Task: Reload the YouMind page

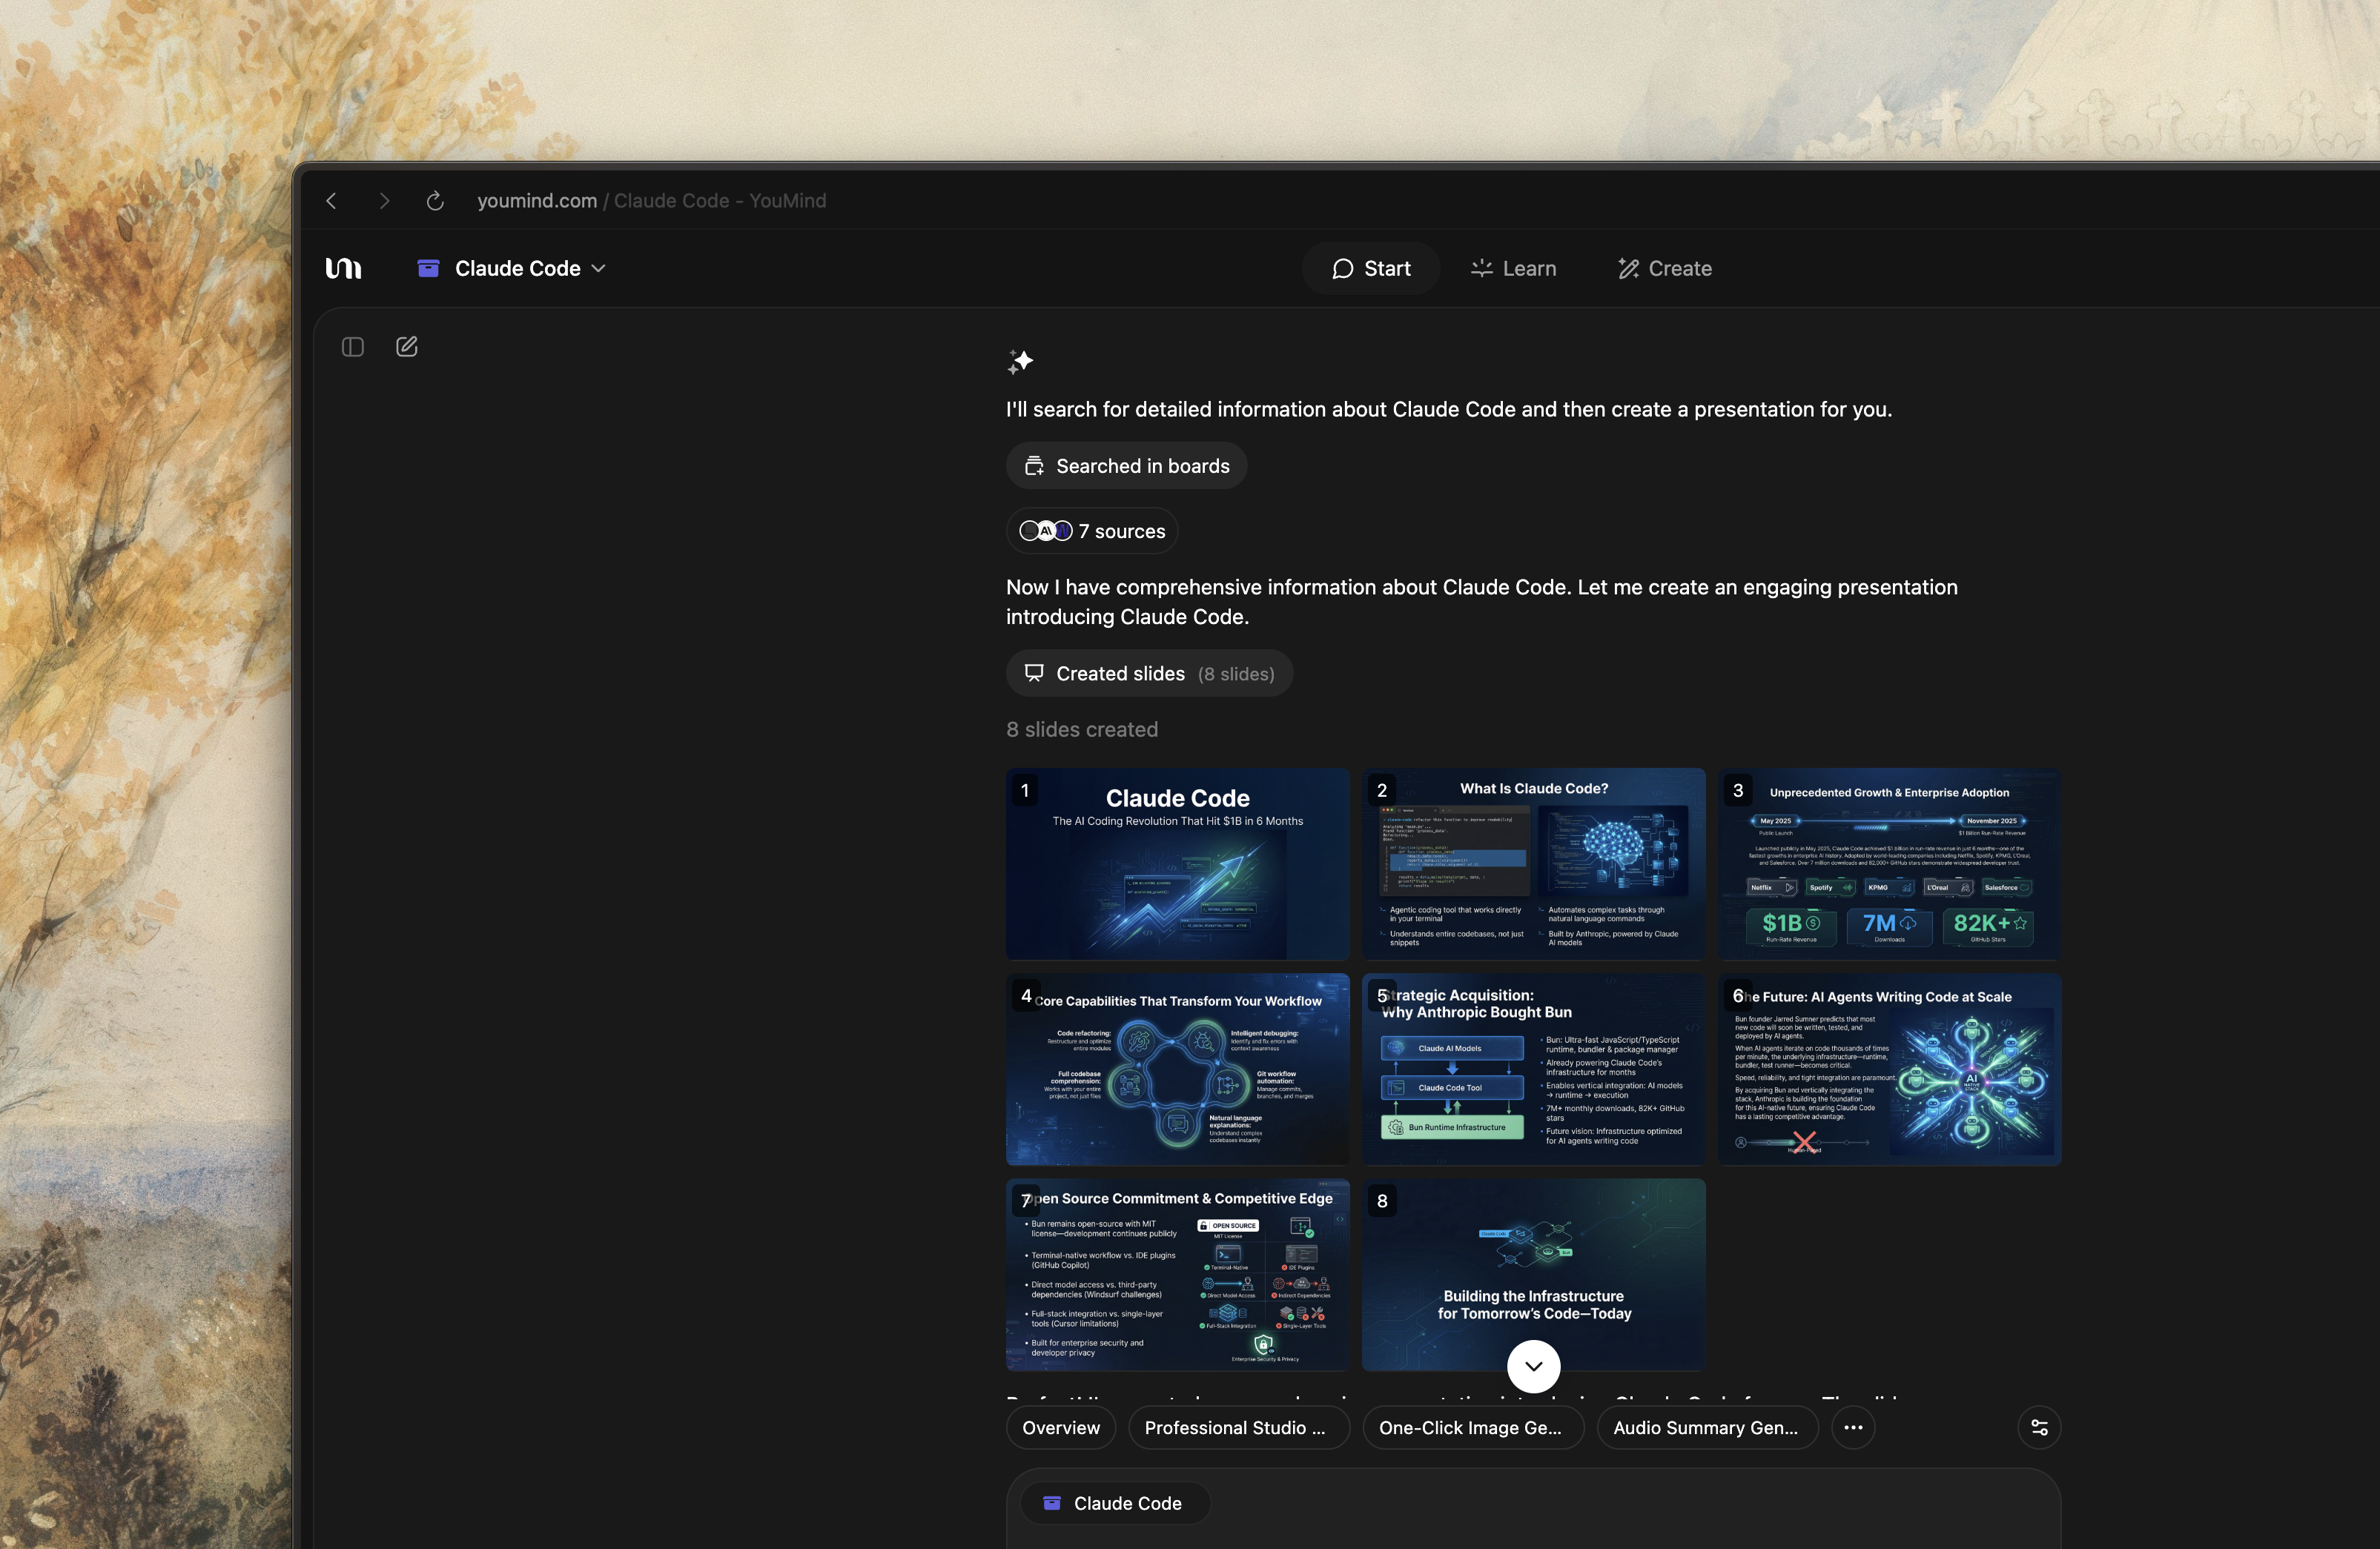Action: click(435, 201)
